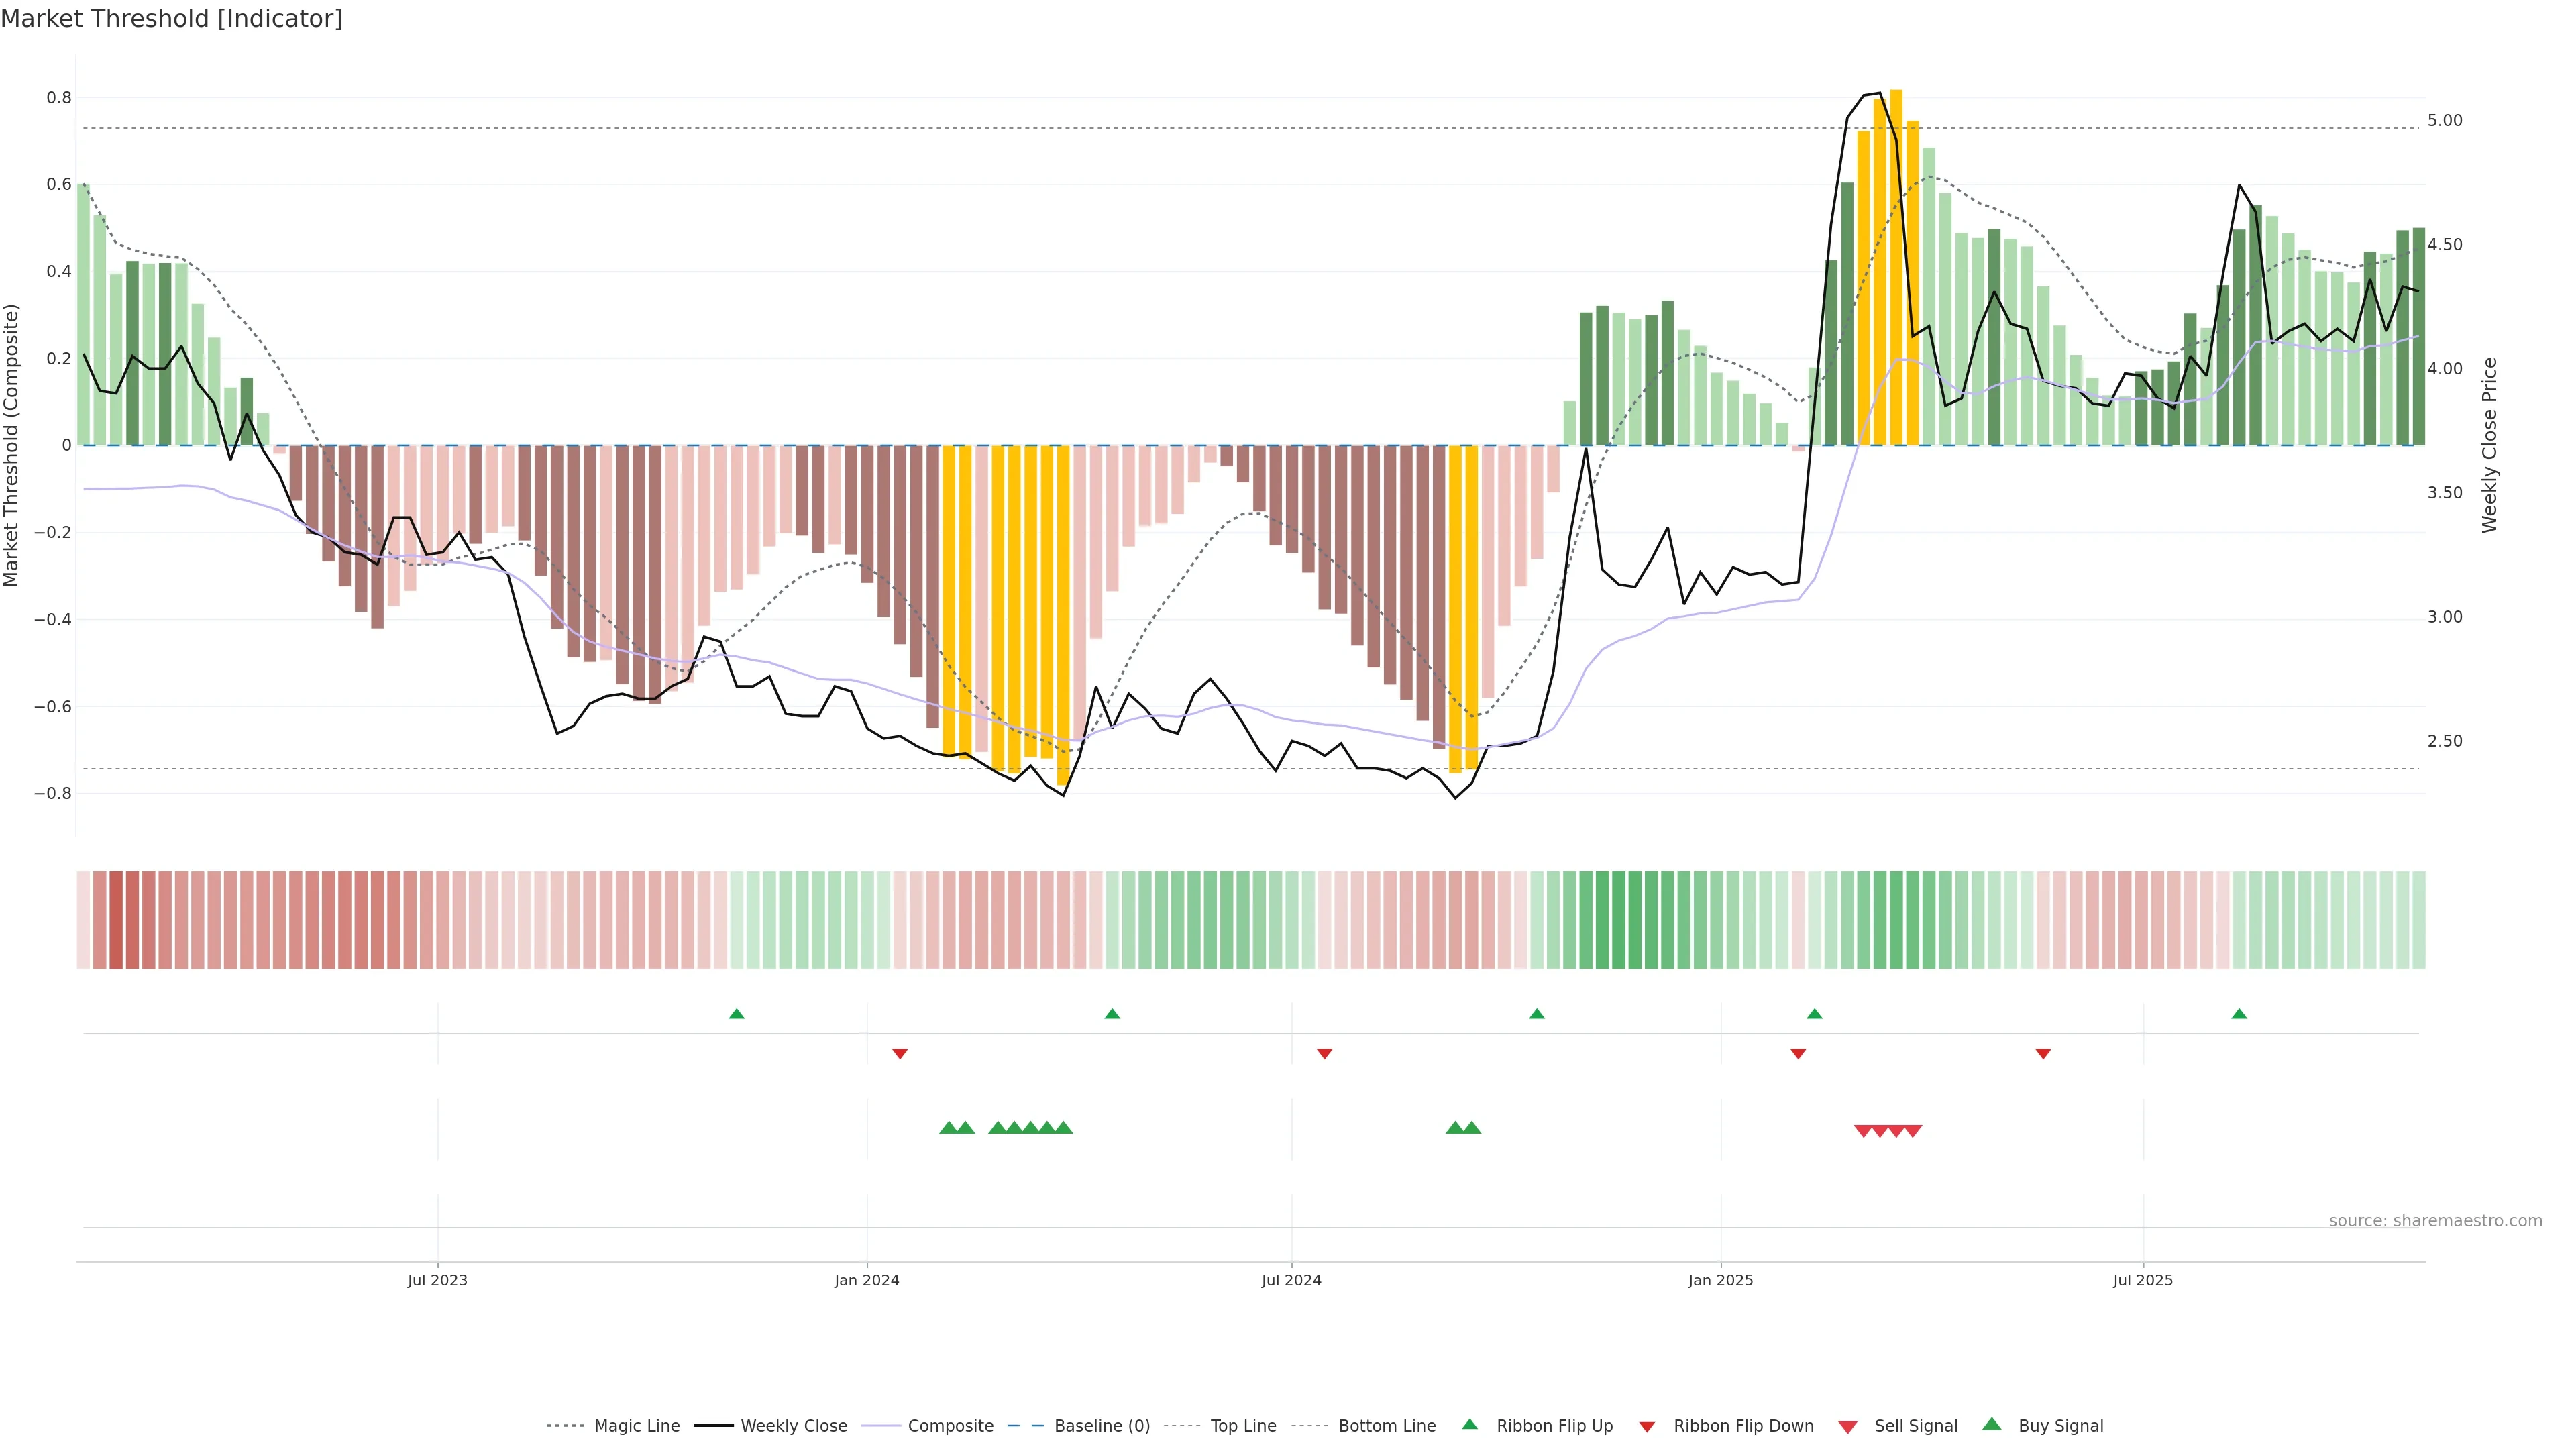Click the Jan 2025 x-axis label
Image resolution: width=2576 pixels, height=1449 pixels.
[x=1720, y=1280]
